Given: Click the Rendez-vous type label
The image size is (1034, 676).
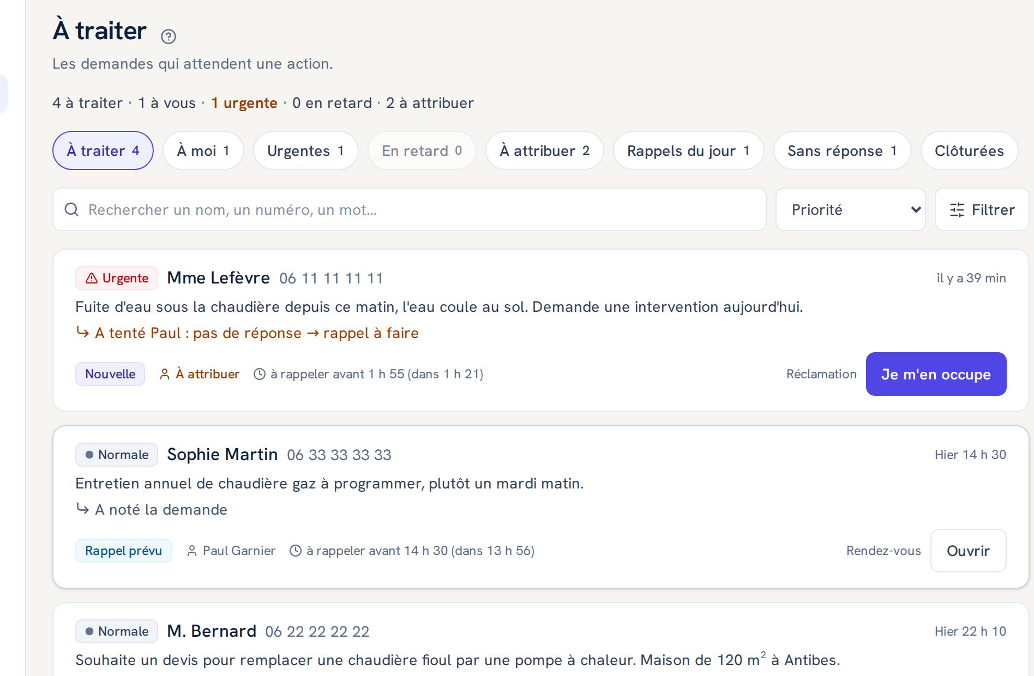Looking at the screenshot, I should pyautogui.click(x=883, y=551).
